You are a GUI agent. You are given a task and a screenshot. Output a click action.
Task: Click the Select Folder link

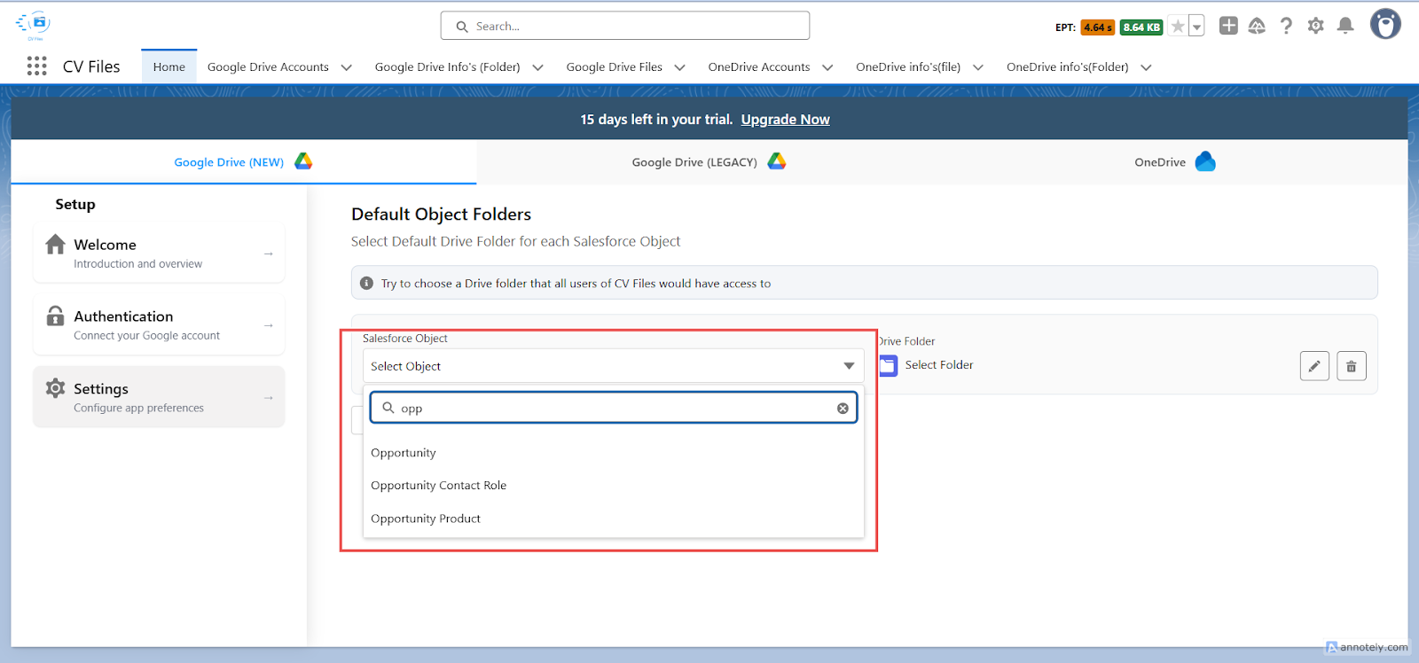[938, 364]
